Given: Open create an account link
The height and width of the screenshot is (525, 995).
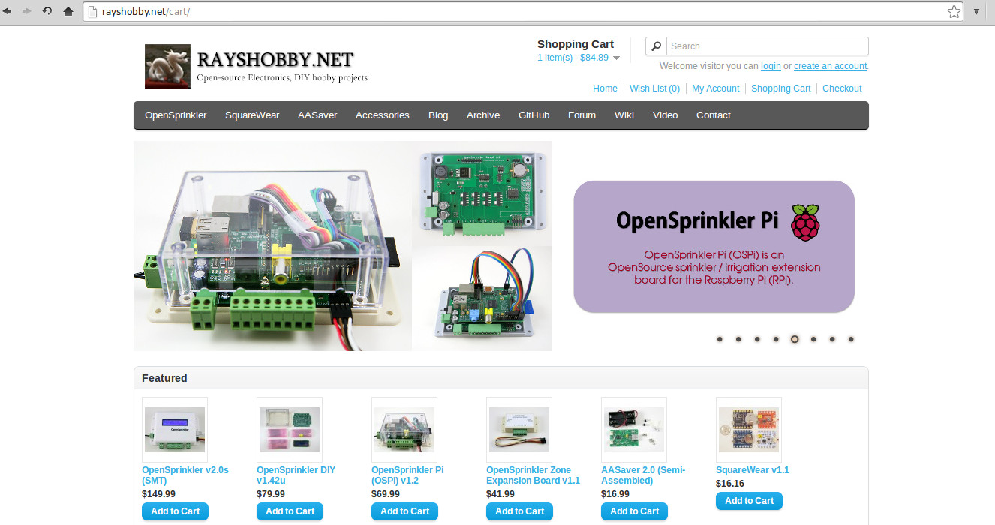Looking at the screenshot, I should point(831,66).
